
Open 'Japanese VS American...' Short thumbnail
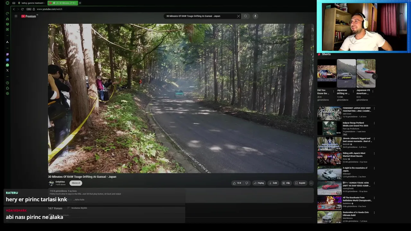(366, 73)
